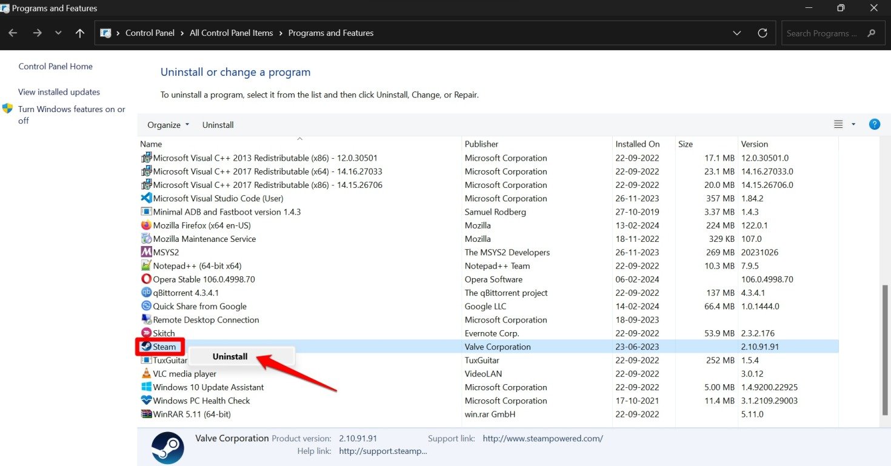This screenshot has height=466, width=891.
Task: Open the recent locations chevron
Action: [x=58, y=33]
